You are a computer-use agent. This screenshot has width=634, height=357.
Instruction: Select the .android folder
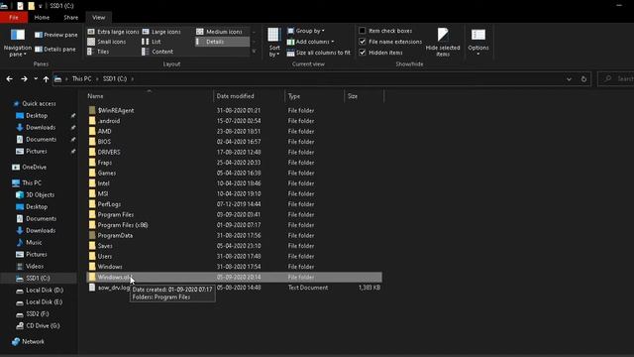(x=234, y=121)
